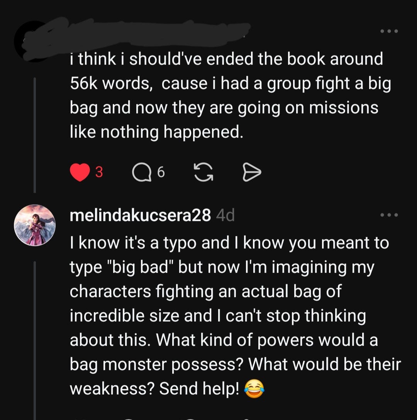Tap the laughing-crying emoji after Send help!
The image size is (417, 420).
point(254,389)
